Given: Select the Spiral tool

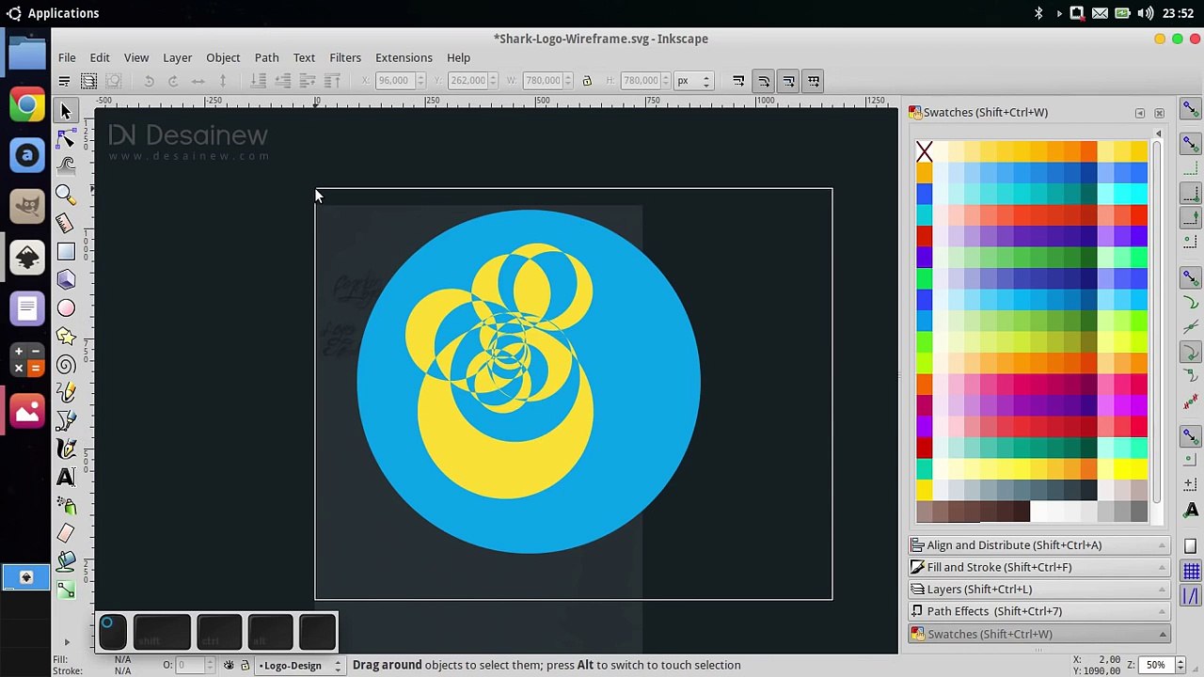Looking at the screenshot, I should pyautogui.click(x=66, y=364).
